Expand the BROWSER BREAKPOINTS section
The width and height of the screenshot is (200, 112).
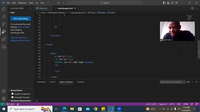[9, 101]
